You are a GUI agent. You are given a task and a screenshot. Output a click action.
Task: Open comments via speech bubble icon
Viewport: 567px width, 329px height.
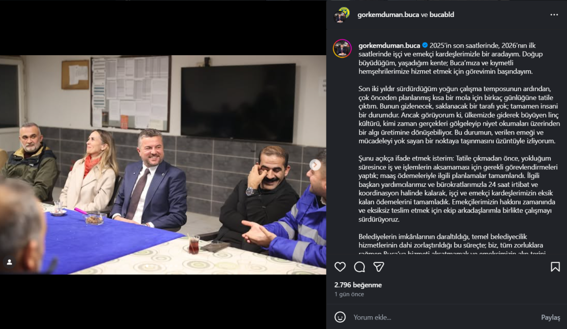tap(360, 267)
